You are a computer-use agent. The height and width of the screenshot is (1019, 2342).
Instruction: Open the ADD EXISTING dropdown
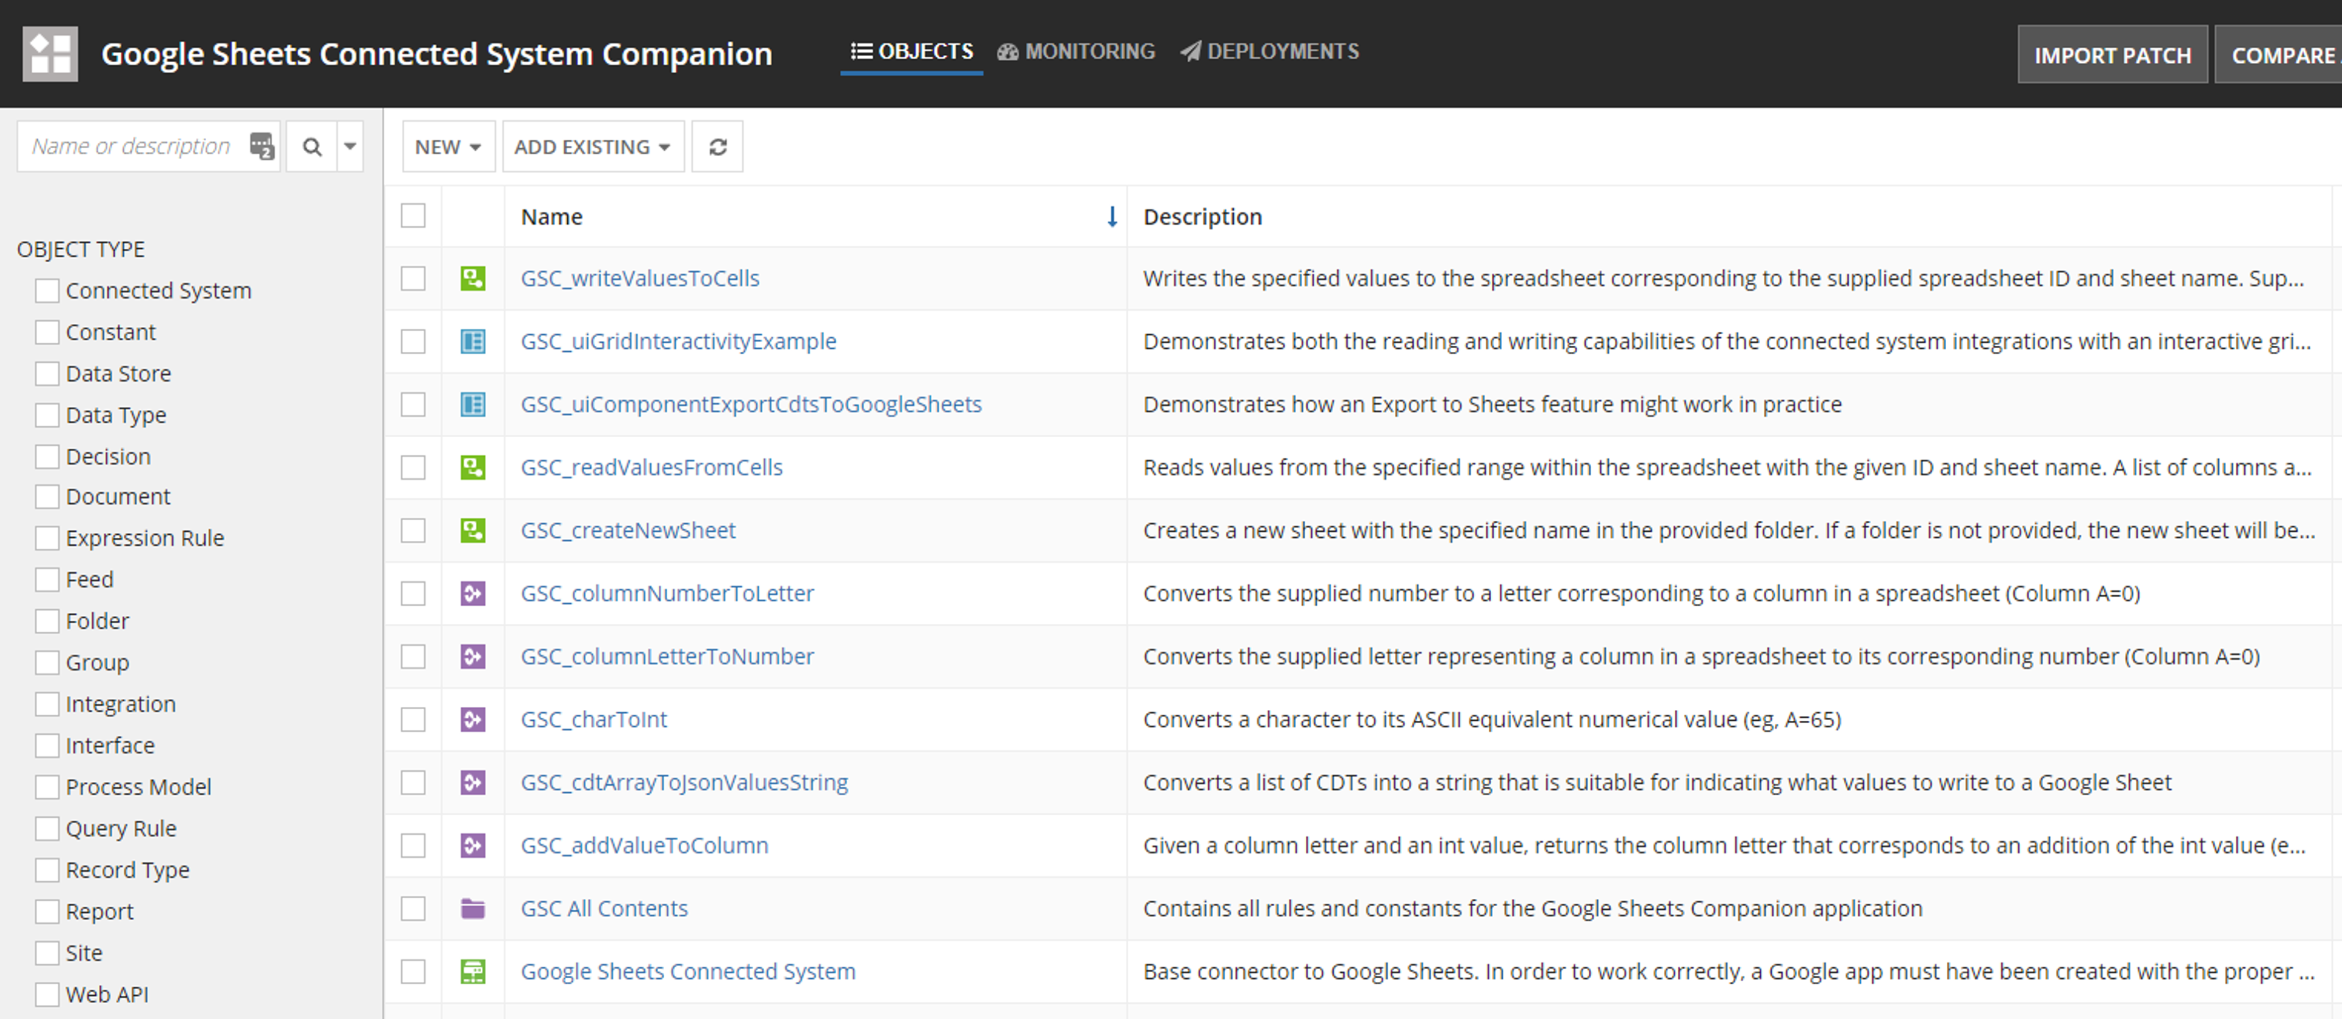coord(593,146)
